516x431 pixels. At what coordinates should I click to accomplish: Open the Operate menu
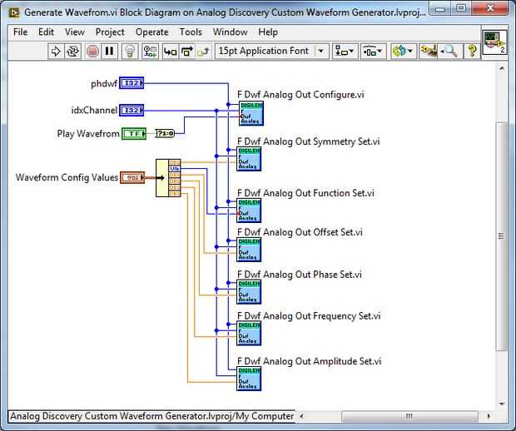pyautogui.click(x=151, y=32)
